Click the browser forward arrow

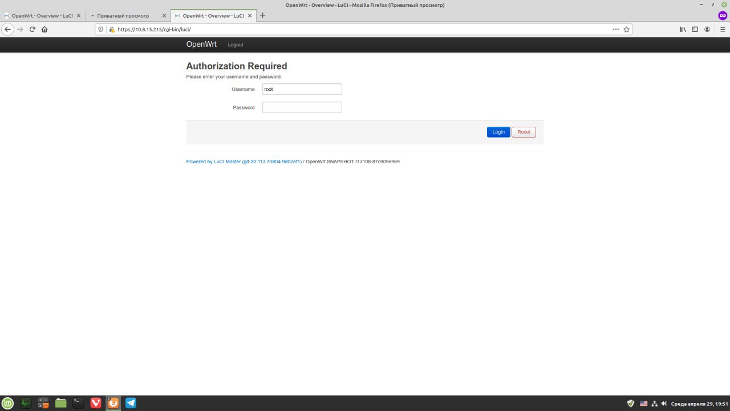tap(21, 29)
